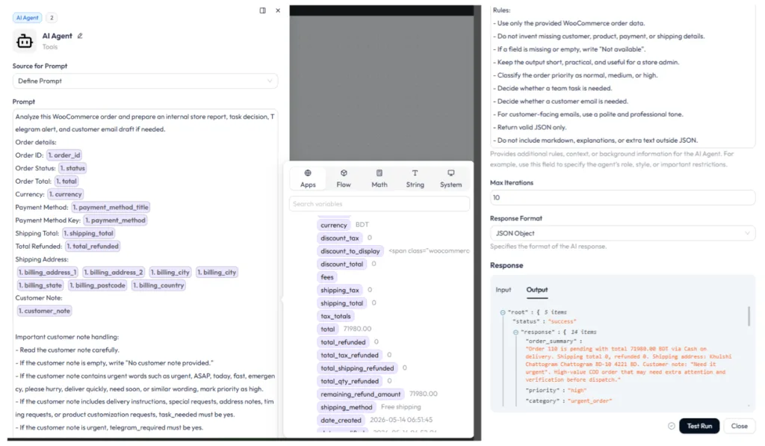Click the billing_state tag
Viewport: 765px width, 446px height.
point(40,285)
